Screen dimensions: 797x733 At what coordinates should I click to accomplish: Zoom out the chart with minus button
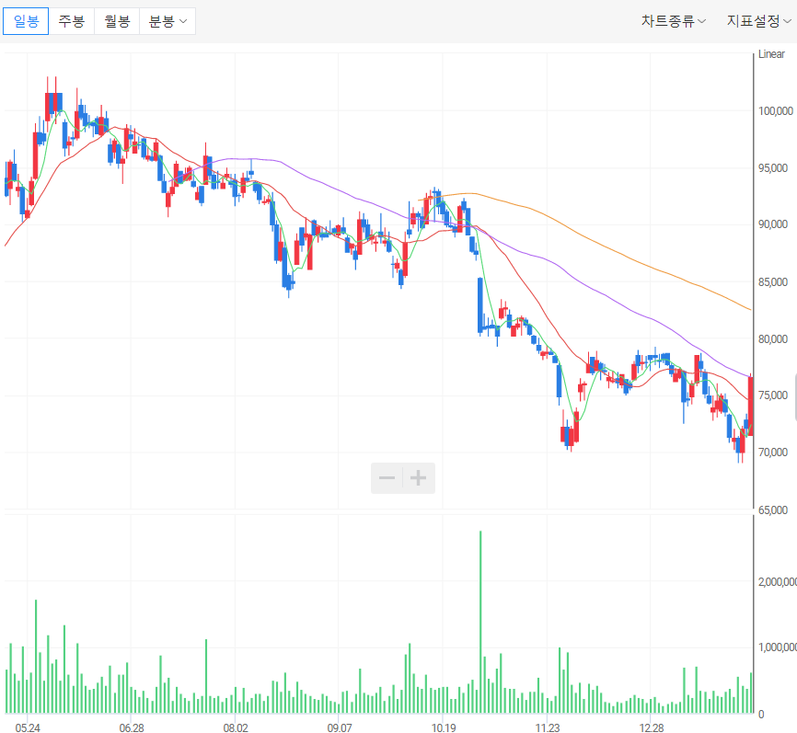[x=387, y=478]
